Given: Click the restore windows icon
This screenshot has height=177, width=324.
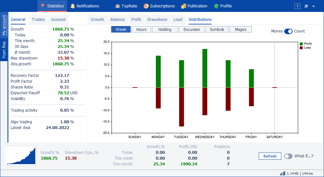Looking at the screenshot, I should [306, 6].
